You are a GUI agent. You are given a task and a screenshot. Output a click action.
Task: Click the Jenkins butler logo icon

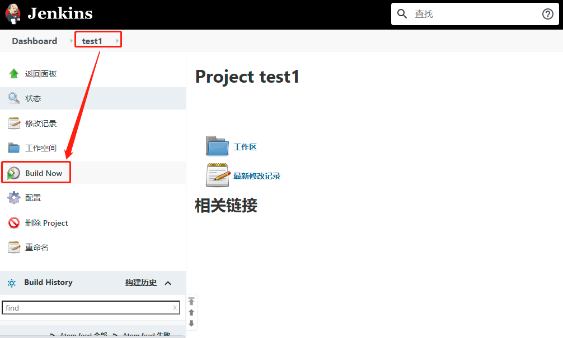point(13,14)
